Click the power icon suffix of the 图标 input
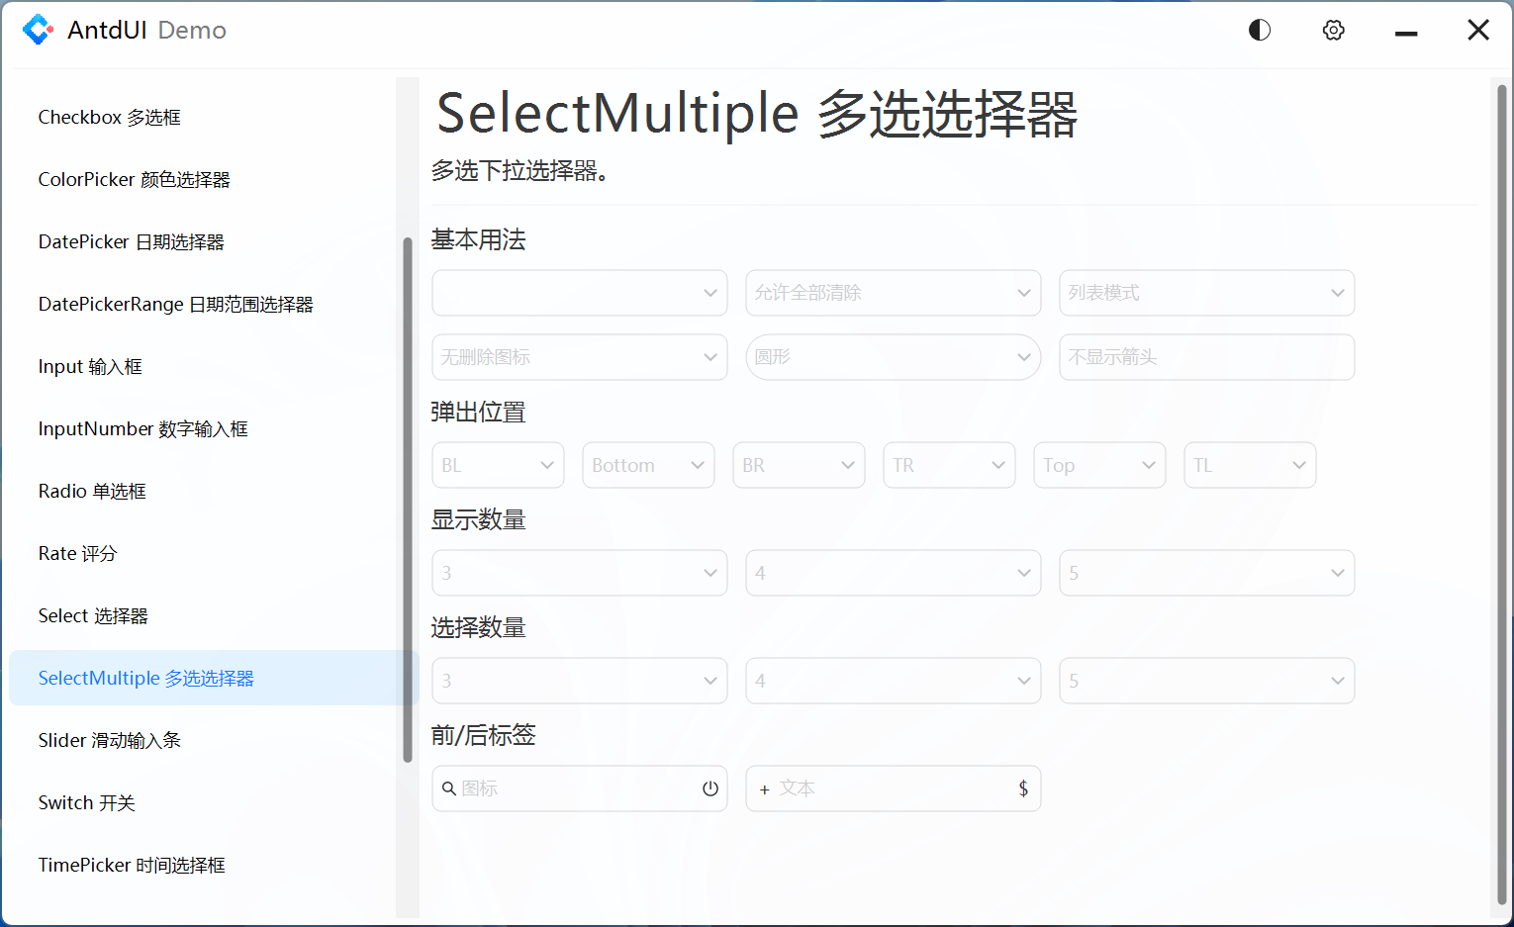Viewport: 1514px width, 927px height. point(710,788)
